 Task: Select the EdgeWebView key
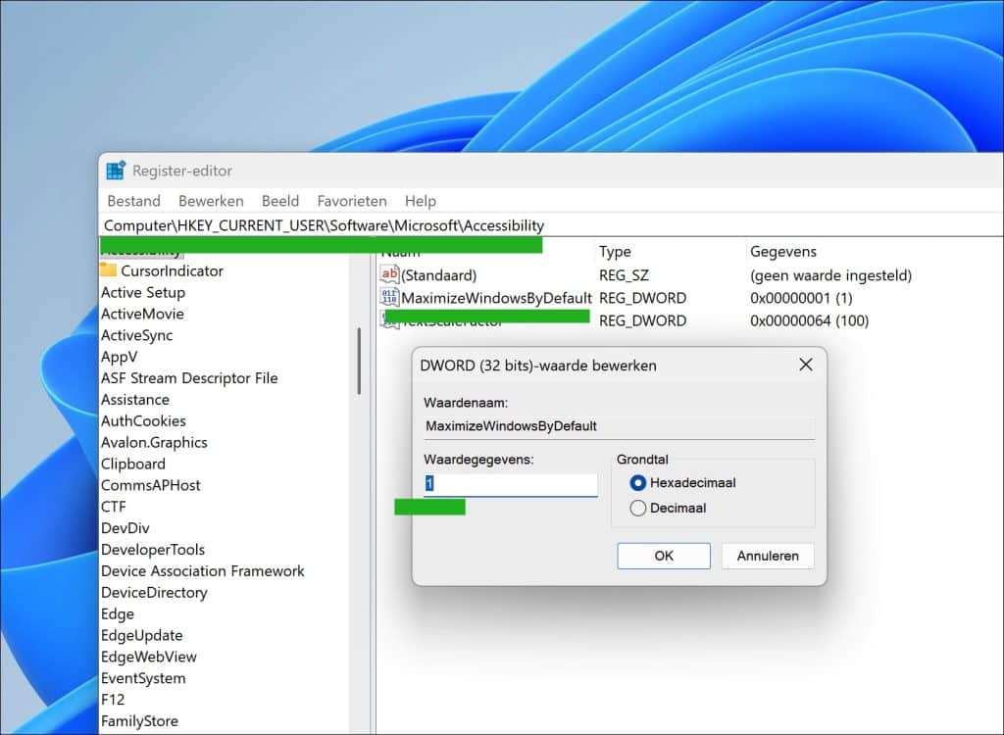click(149, 657)
